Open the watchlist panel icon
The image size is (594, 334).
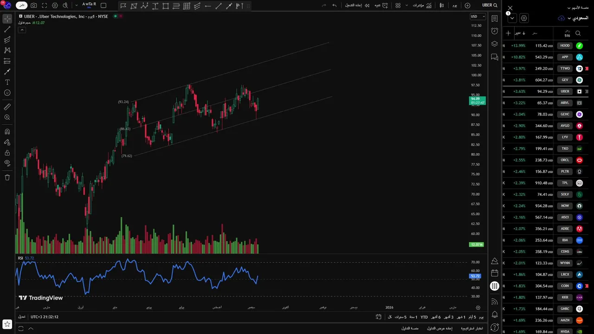click(495, 19)
